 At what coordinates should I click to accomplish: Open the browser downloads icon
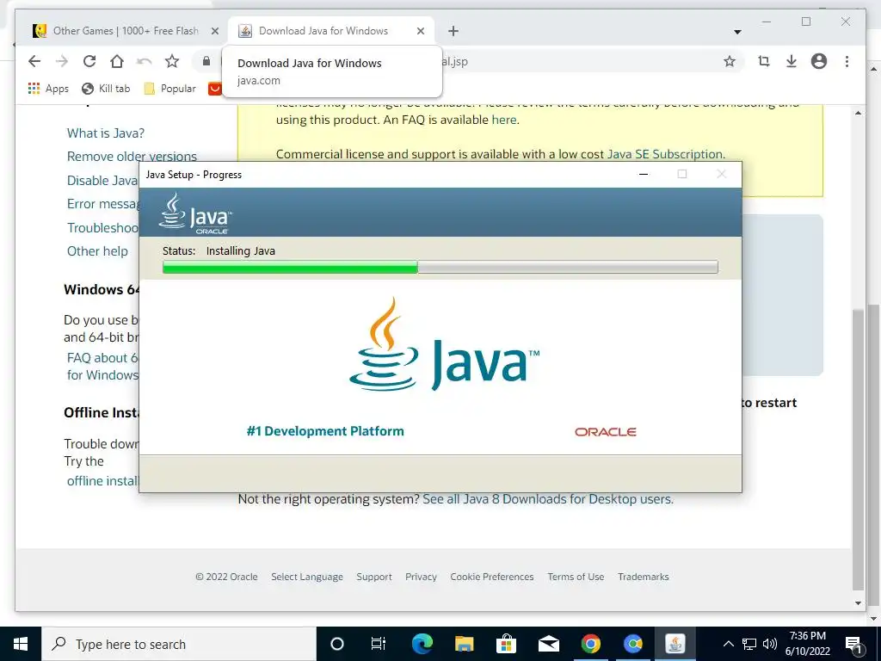click(x=792, y=61)
